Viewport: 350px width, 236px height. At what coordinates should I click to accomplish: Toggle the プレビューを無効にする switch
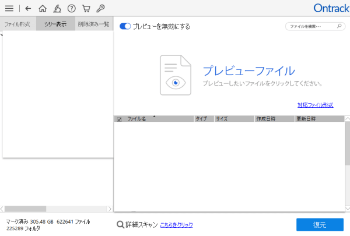tap(124, 26)
